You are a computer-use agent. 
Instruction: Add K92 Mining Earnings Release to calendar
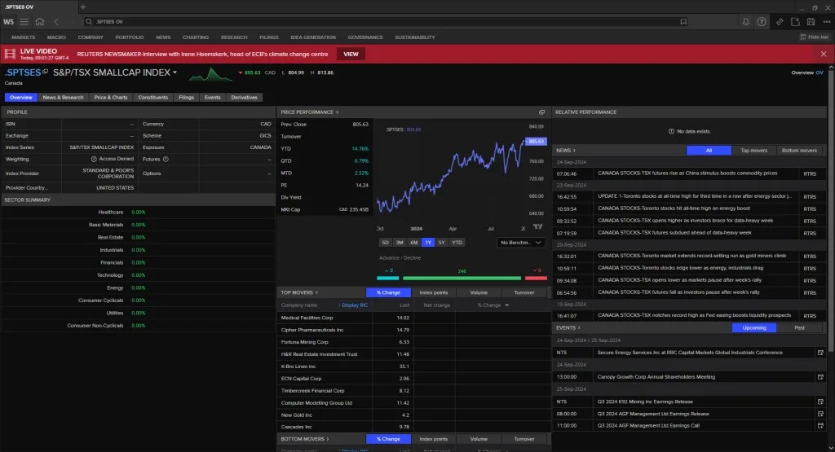tap(820, 402)
